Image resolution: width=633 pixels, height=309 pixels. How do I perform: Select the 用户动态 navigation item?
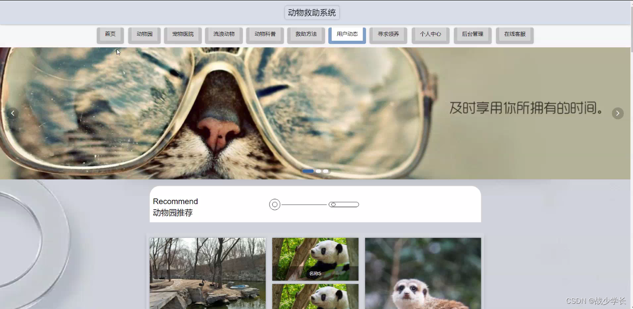click(347, 35)
